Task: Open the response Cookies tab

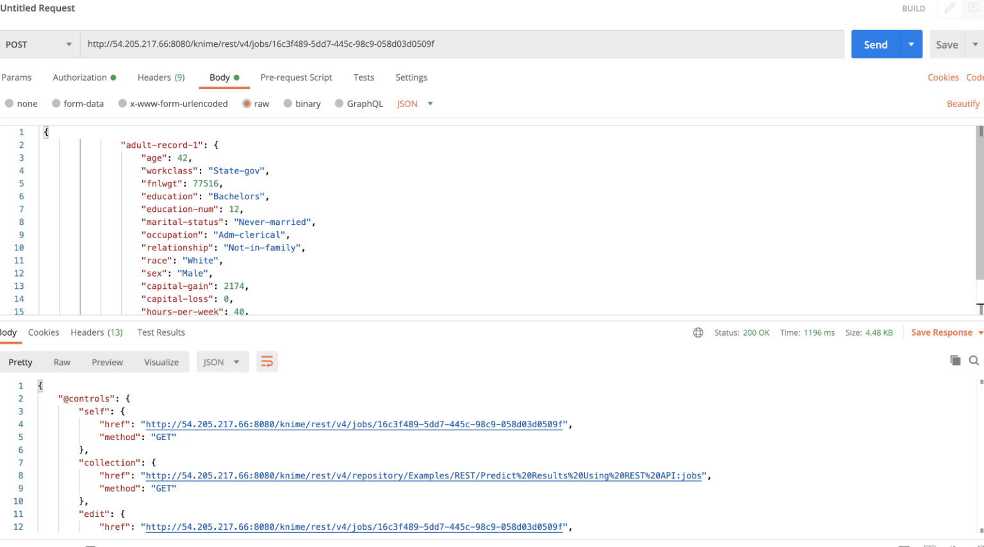Action: [x=44, y=332]
